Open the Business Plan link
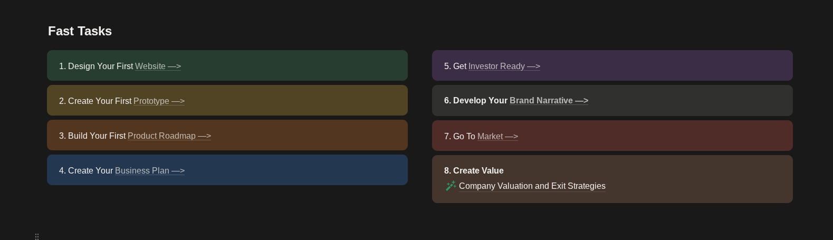This screenshot has height=240, width=833. pos(149,171)
